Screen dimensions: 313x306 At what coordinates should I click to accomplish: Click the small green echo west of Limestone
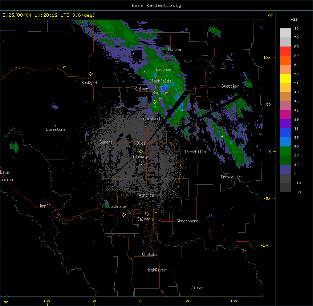(x=15, y=147)
